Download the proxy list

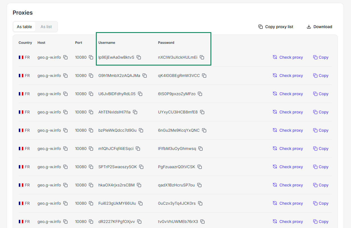tap(319, 27)
